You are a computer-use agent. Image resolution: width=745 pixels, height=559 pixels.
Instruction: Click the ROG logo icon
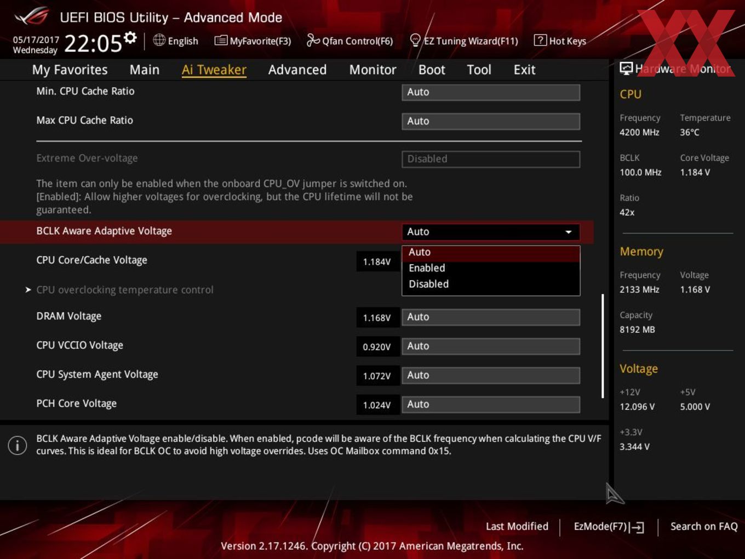click(x=32, y=16)
